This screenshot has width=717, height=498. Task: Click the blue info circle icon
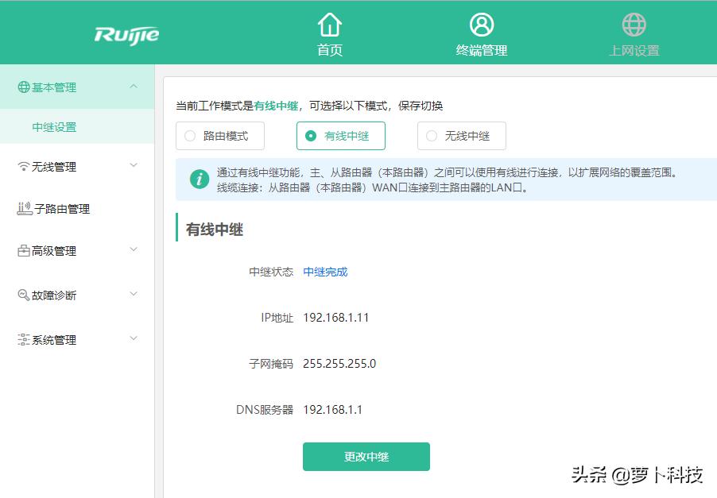[199, 179]
